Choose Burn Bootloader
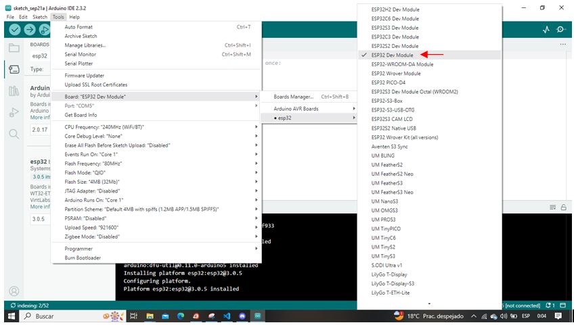Viewport: 576px width, 325px height. [x=156, y=258]
